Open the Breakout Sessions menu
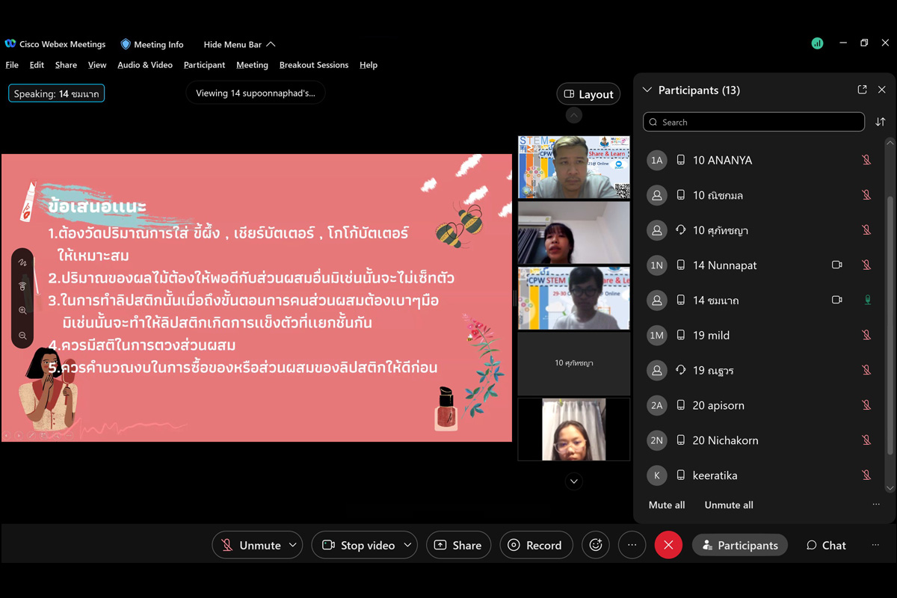The width and height of the screenshot is (897, 598). 313,65
